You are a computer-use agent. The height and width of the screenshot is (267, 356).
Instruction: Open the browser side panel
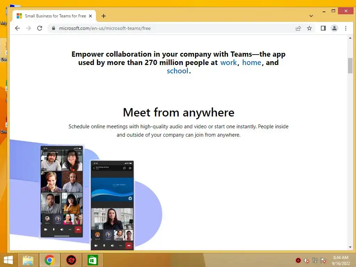tap(323, 28)
